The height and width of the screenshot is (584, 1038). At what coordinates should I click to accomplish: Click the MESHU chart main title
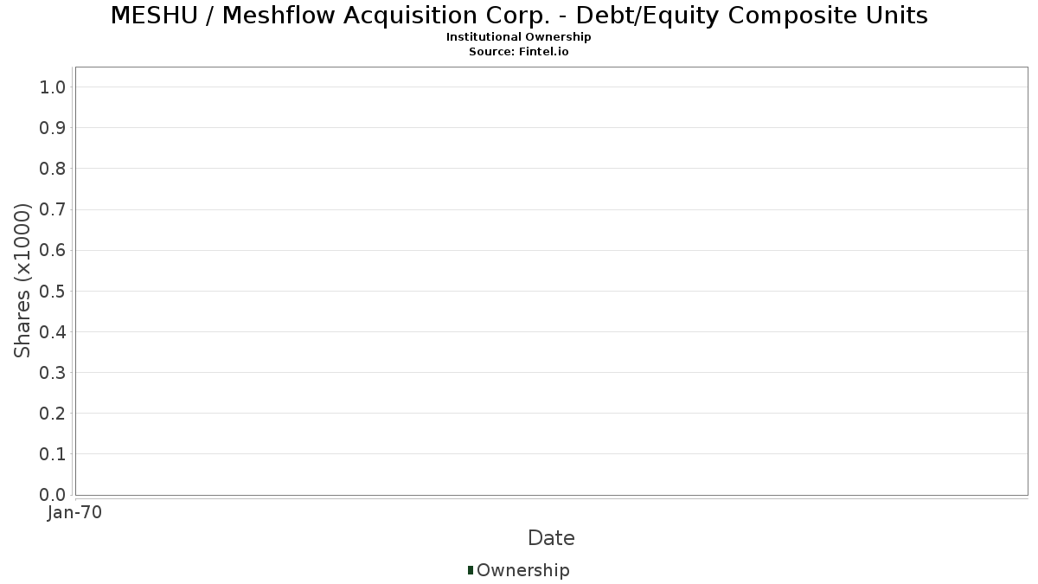click(x=519, y=16)
